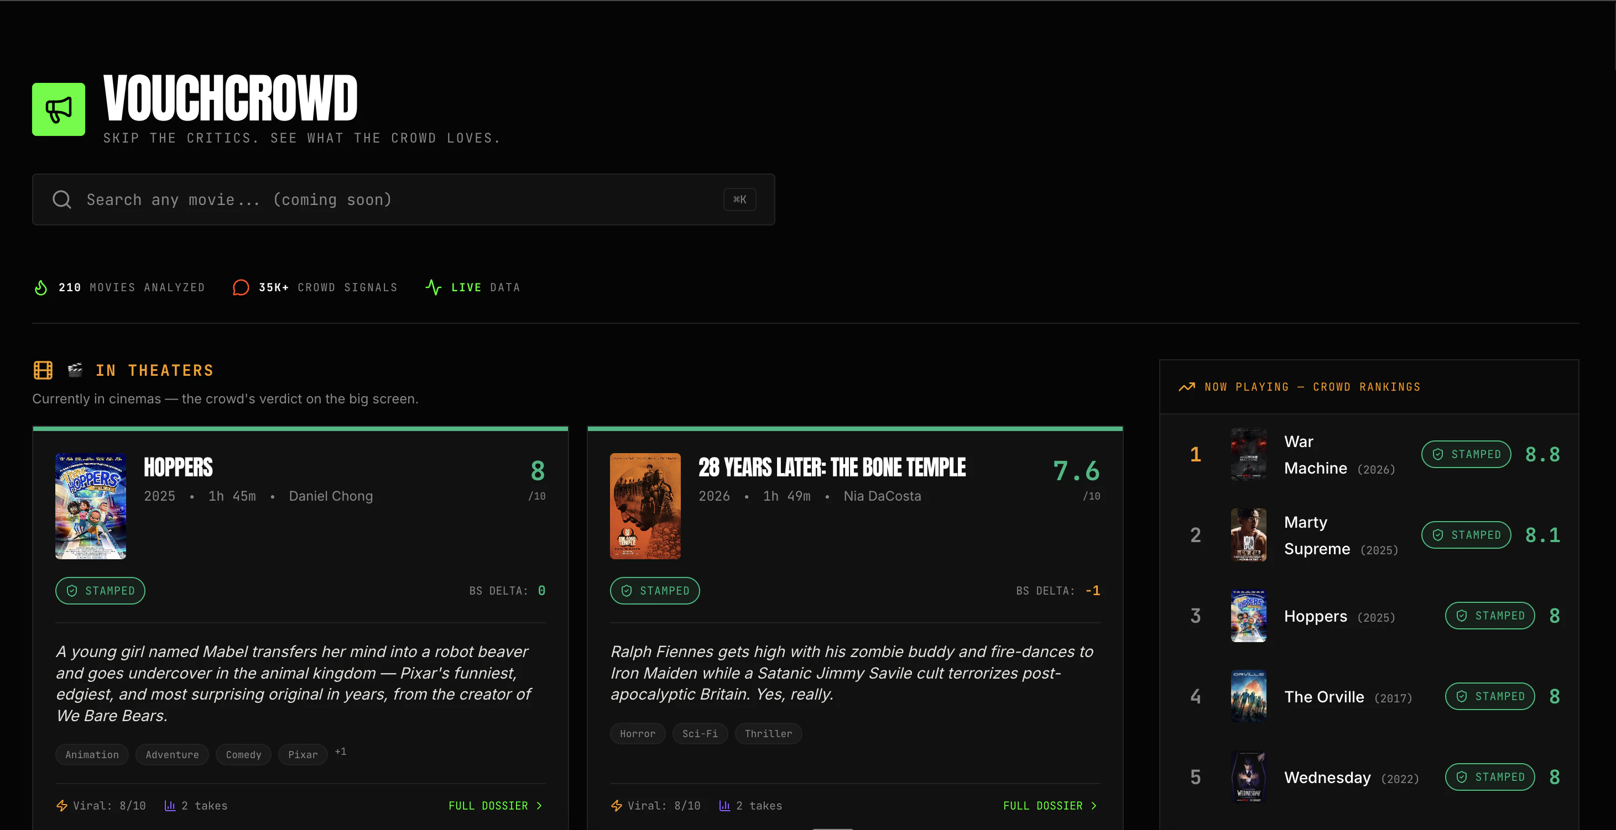Open the Full Dossier for Hoppers

(x=489, y=806)
